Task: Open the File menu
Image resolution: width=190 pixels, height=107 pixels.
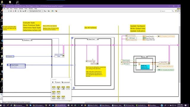Action: pyautogui.click(x=4, y=9)
